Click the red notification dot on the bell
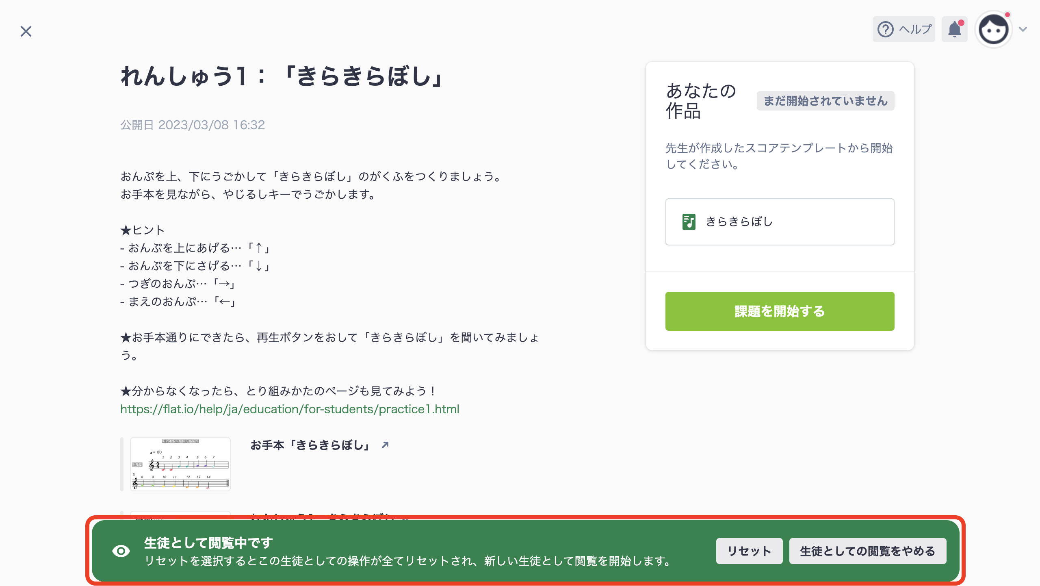This screenshot has height=586, width=1040. tap(961, 23)
